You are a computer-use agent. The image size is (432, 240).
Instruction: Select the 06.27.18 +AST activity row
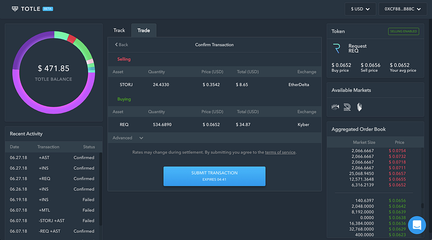(x=52, y=158)
